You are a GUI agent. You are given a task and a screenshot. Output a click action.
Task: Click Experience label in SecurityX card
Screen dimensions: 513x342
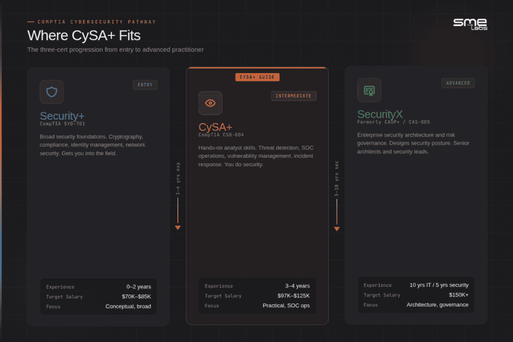(378, 285)
